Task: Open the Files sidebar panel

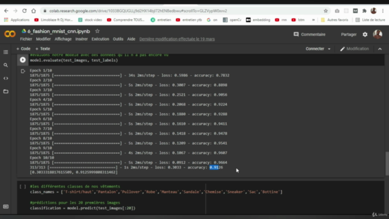Action: 5,91
